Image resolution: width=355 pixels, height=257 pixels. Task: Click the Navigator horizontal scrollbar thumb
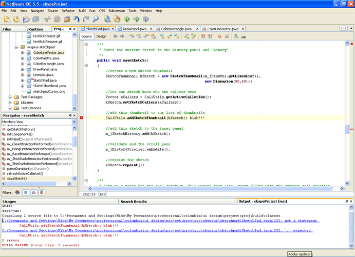coord(31,184)
